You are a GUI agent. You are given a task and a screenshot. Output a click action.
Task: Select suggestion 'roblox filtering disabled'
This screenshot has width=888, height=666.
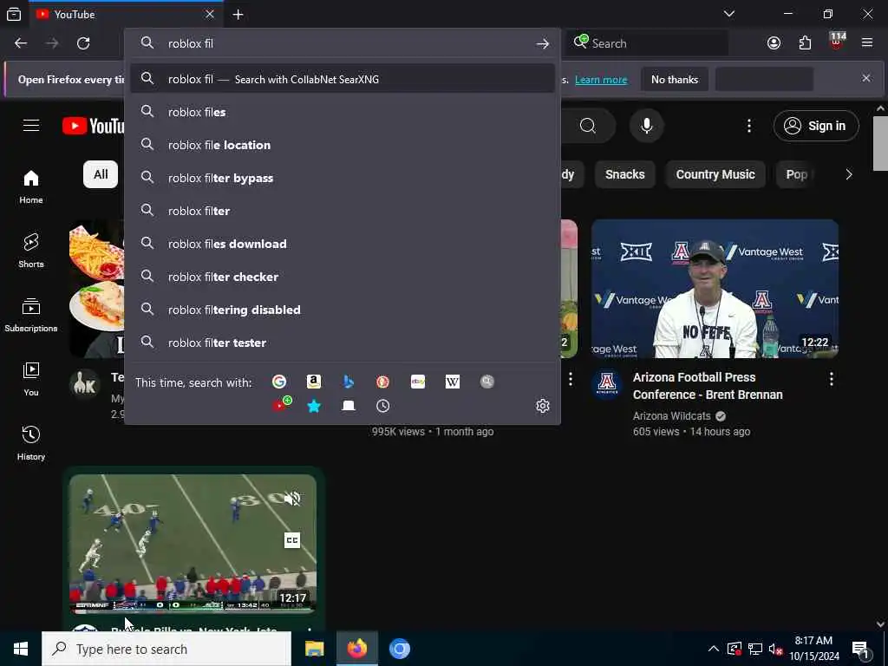(342, 310)
